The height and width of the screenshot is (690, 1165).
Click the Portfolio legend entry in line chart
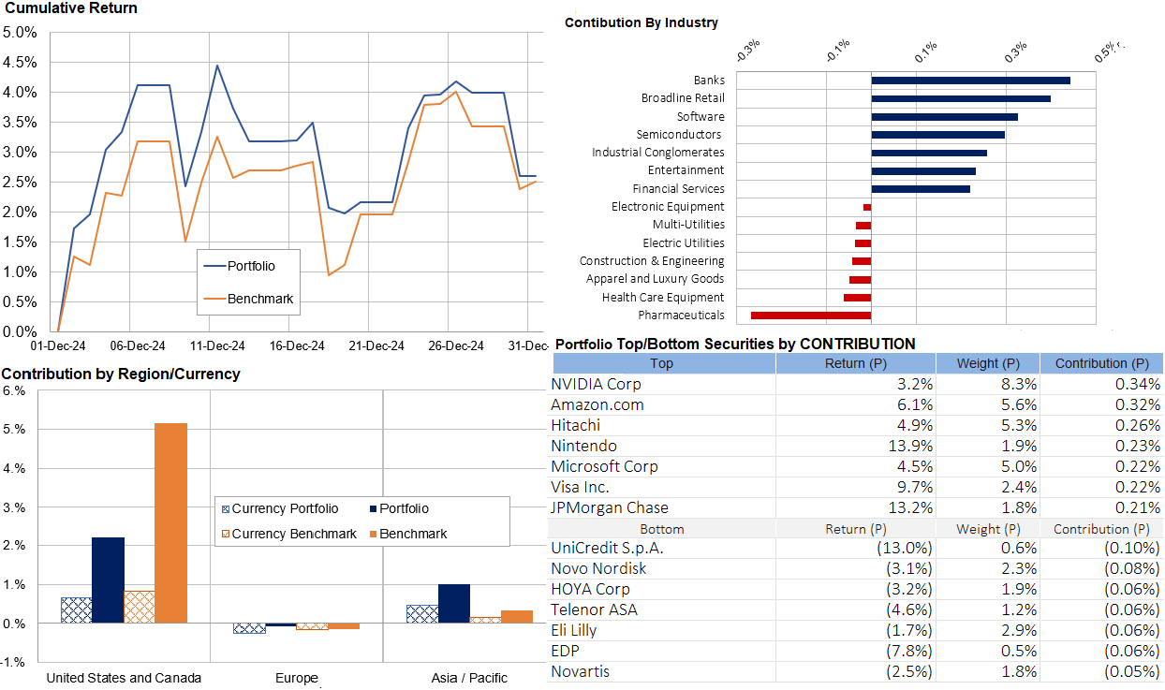[241, 266]
